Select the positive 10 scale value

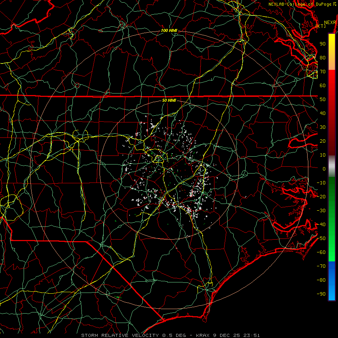pyautogui.click(x=323, y=155)
